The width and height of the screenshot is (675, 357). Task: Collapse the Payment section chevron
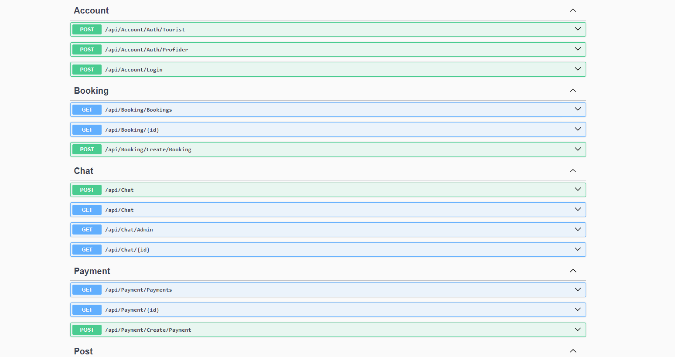pyautogui.click(x=573, y=271)
